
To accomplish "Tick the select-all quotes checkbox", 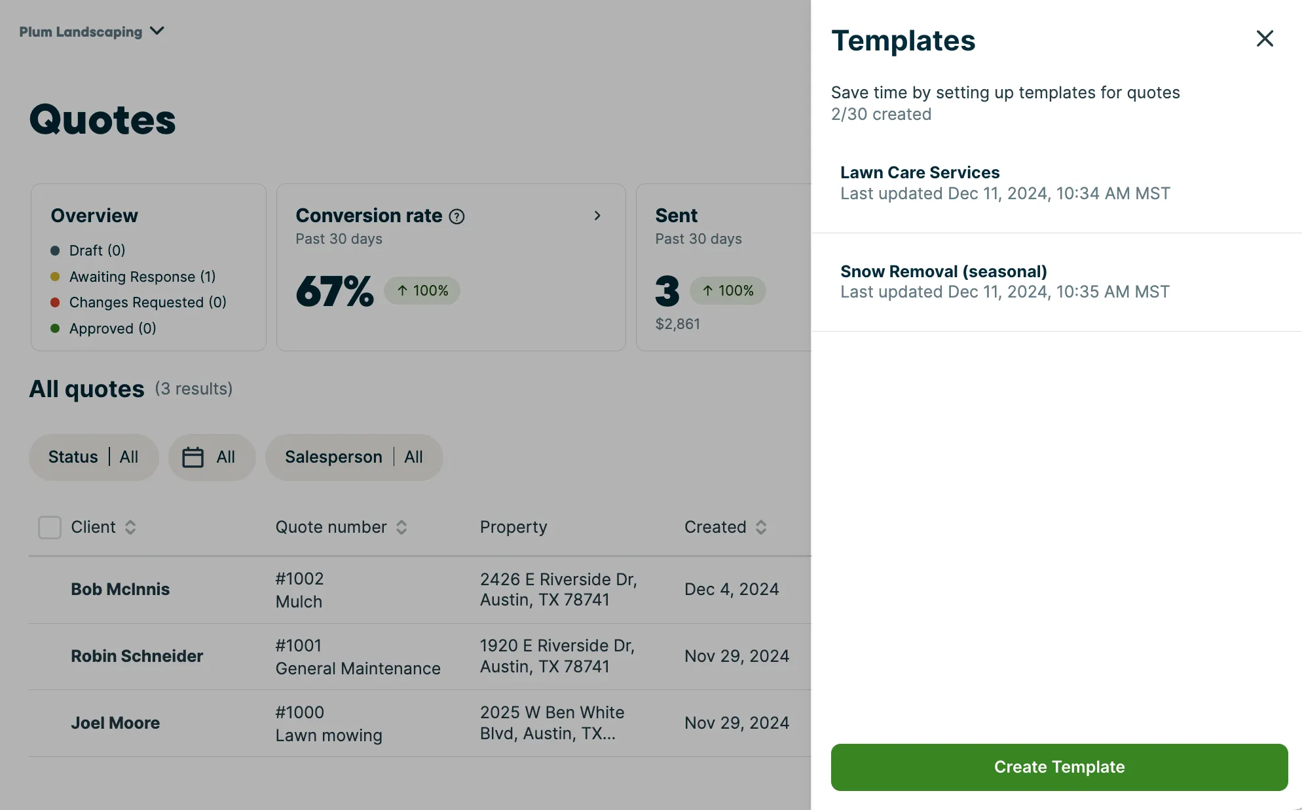I will (x=50, y=527).
